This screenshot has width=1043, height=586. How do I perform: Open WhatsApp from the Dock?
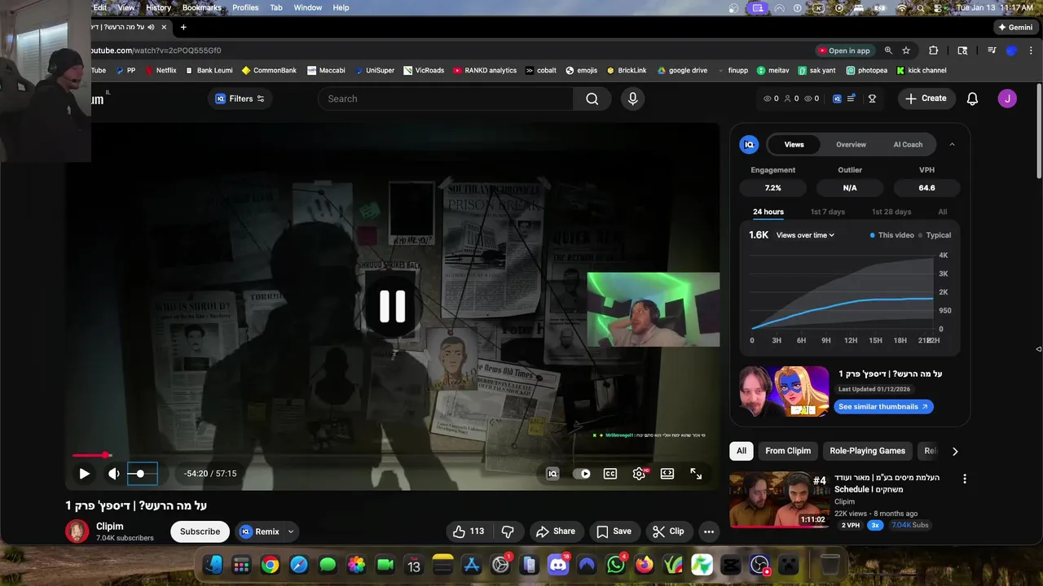616,564
